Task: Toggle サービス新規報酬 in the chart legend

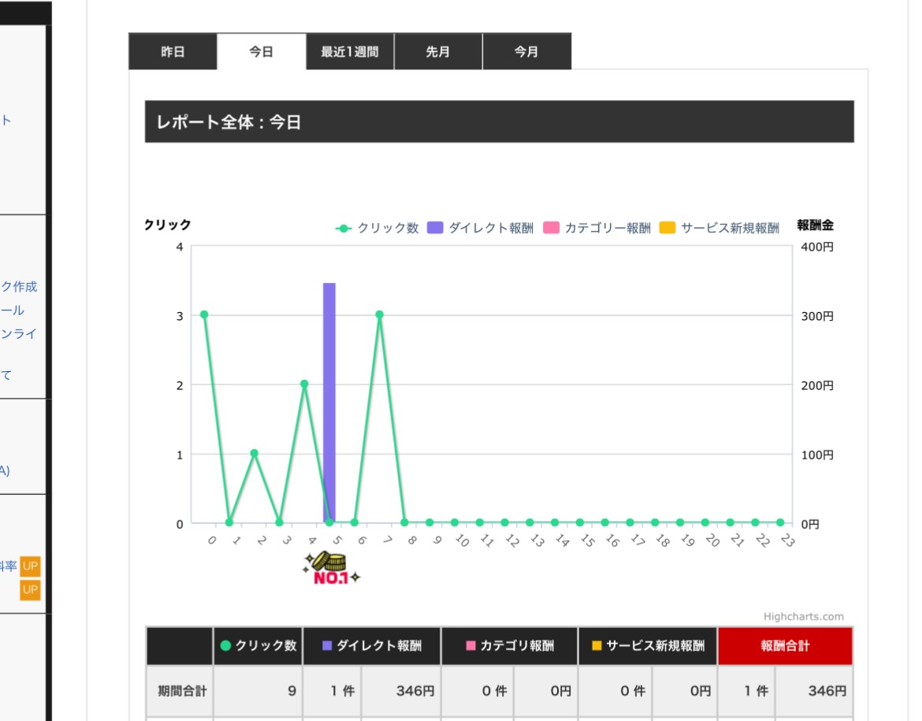Action: pyautogui.click(x=719, y=229)
